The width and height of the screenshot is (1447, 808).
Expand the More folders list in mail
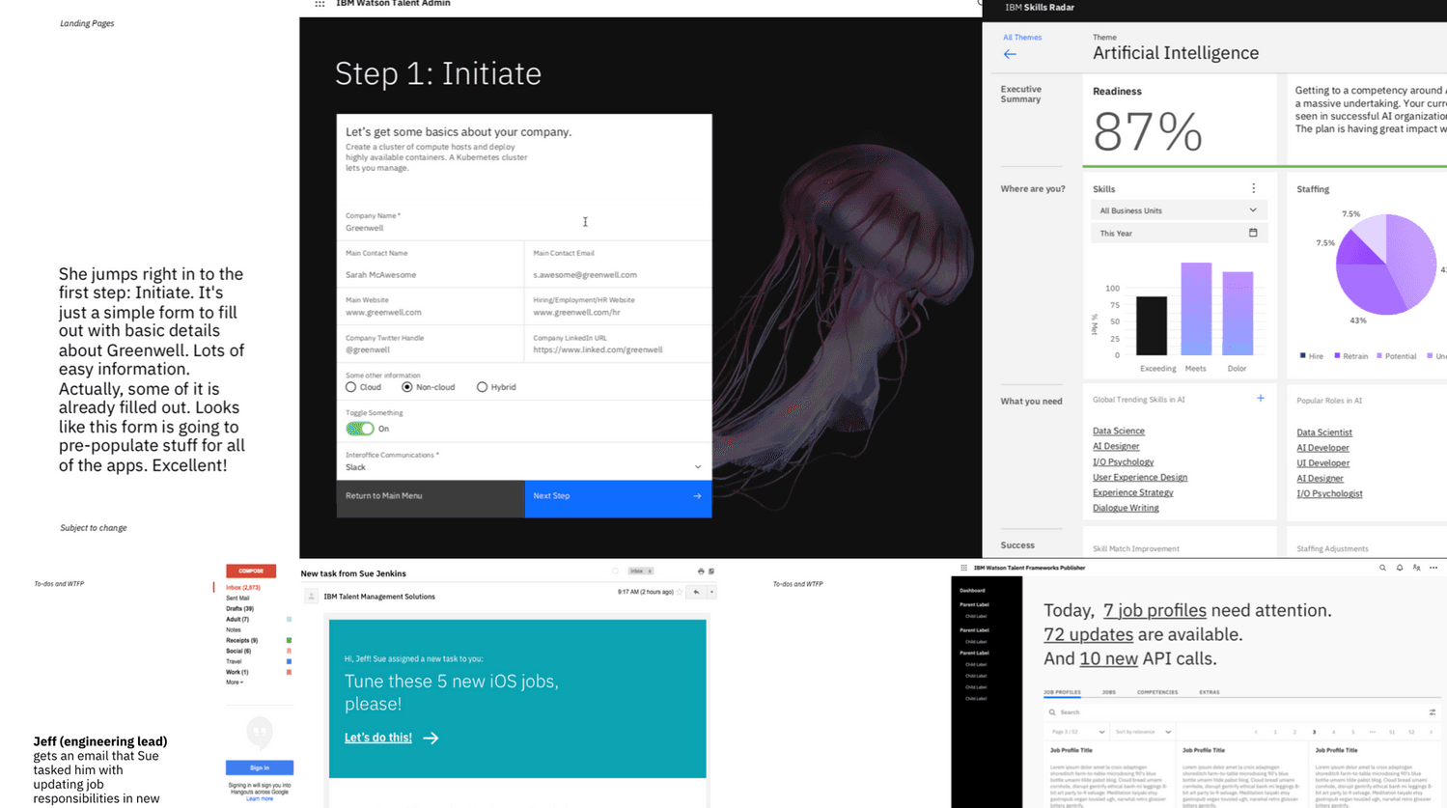click(x=235, y=683)
